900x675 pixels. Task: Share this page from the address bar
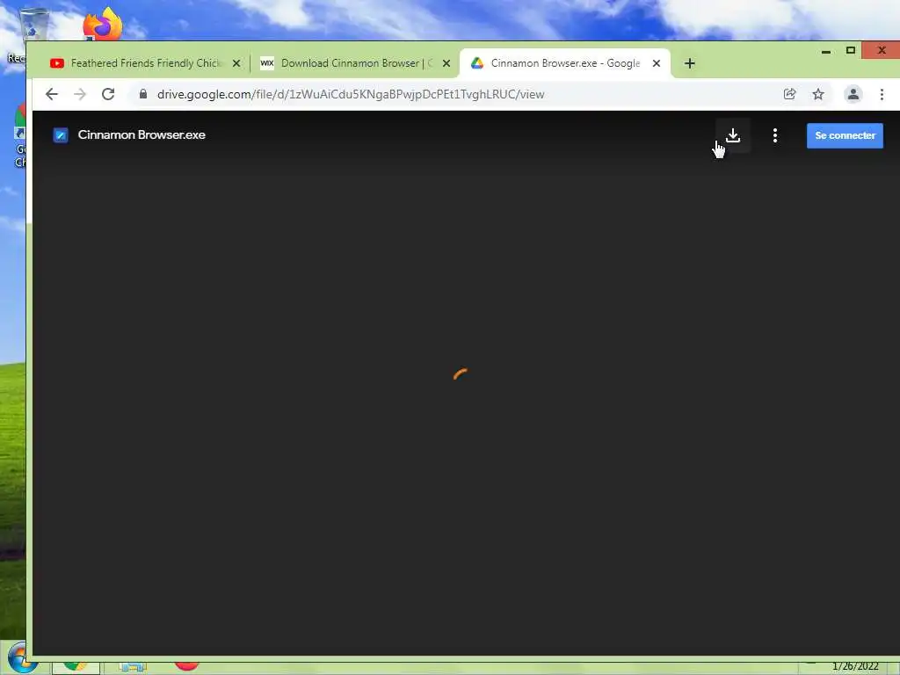pos(790,94)
